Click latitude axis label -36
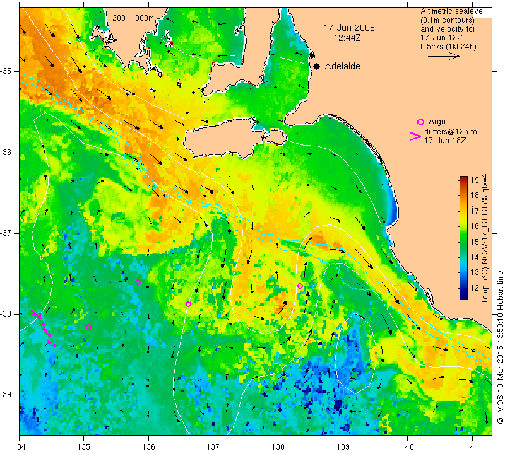Image resolution: width=505 pixels, height=454 pixels. [x=6, y=152]
